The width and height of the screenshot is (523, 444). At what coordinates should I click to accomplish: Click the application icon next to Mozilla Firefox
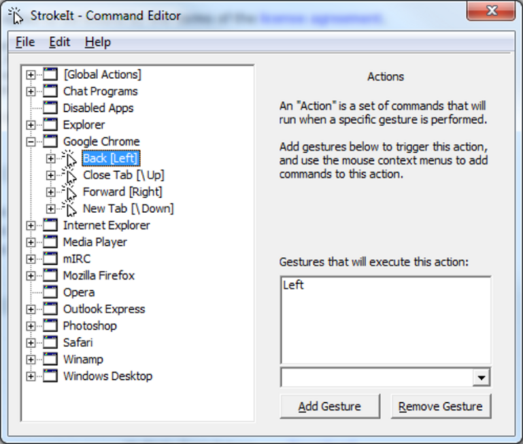[51, 275]
